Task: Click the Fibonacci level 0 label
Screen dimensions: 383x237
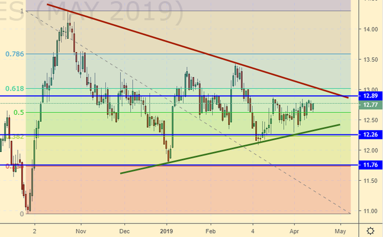Action: click(21, 214)
